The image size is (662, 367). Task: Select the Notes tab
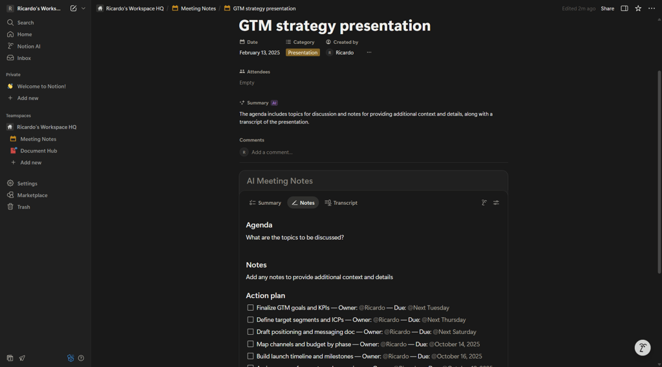click(x=303, y=203)
